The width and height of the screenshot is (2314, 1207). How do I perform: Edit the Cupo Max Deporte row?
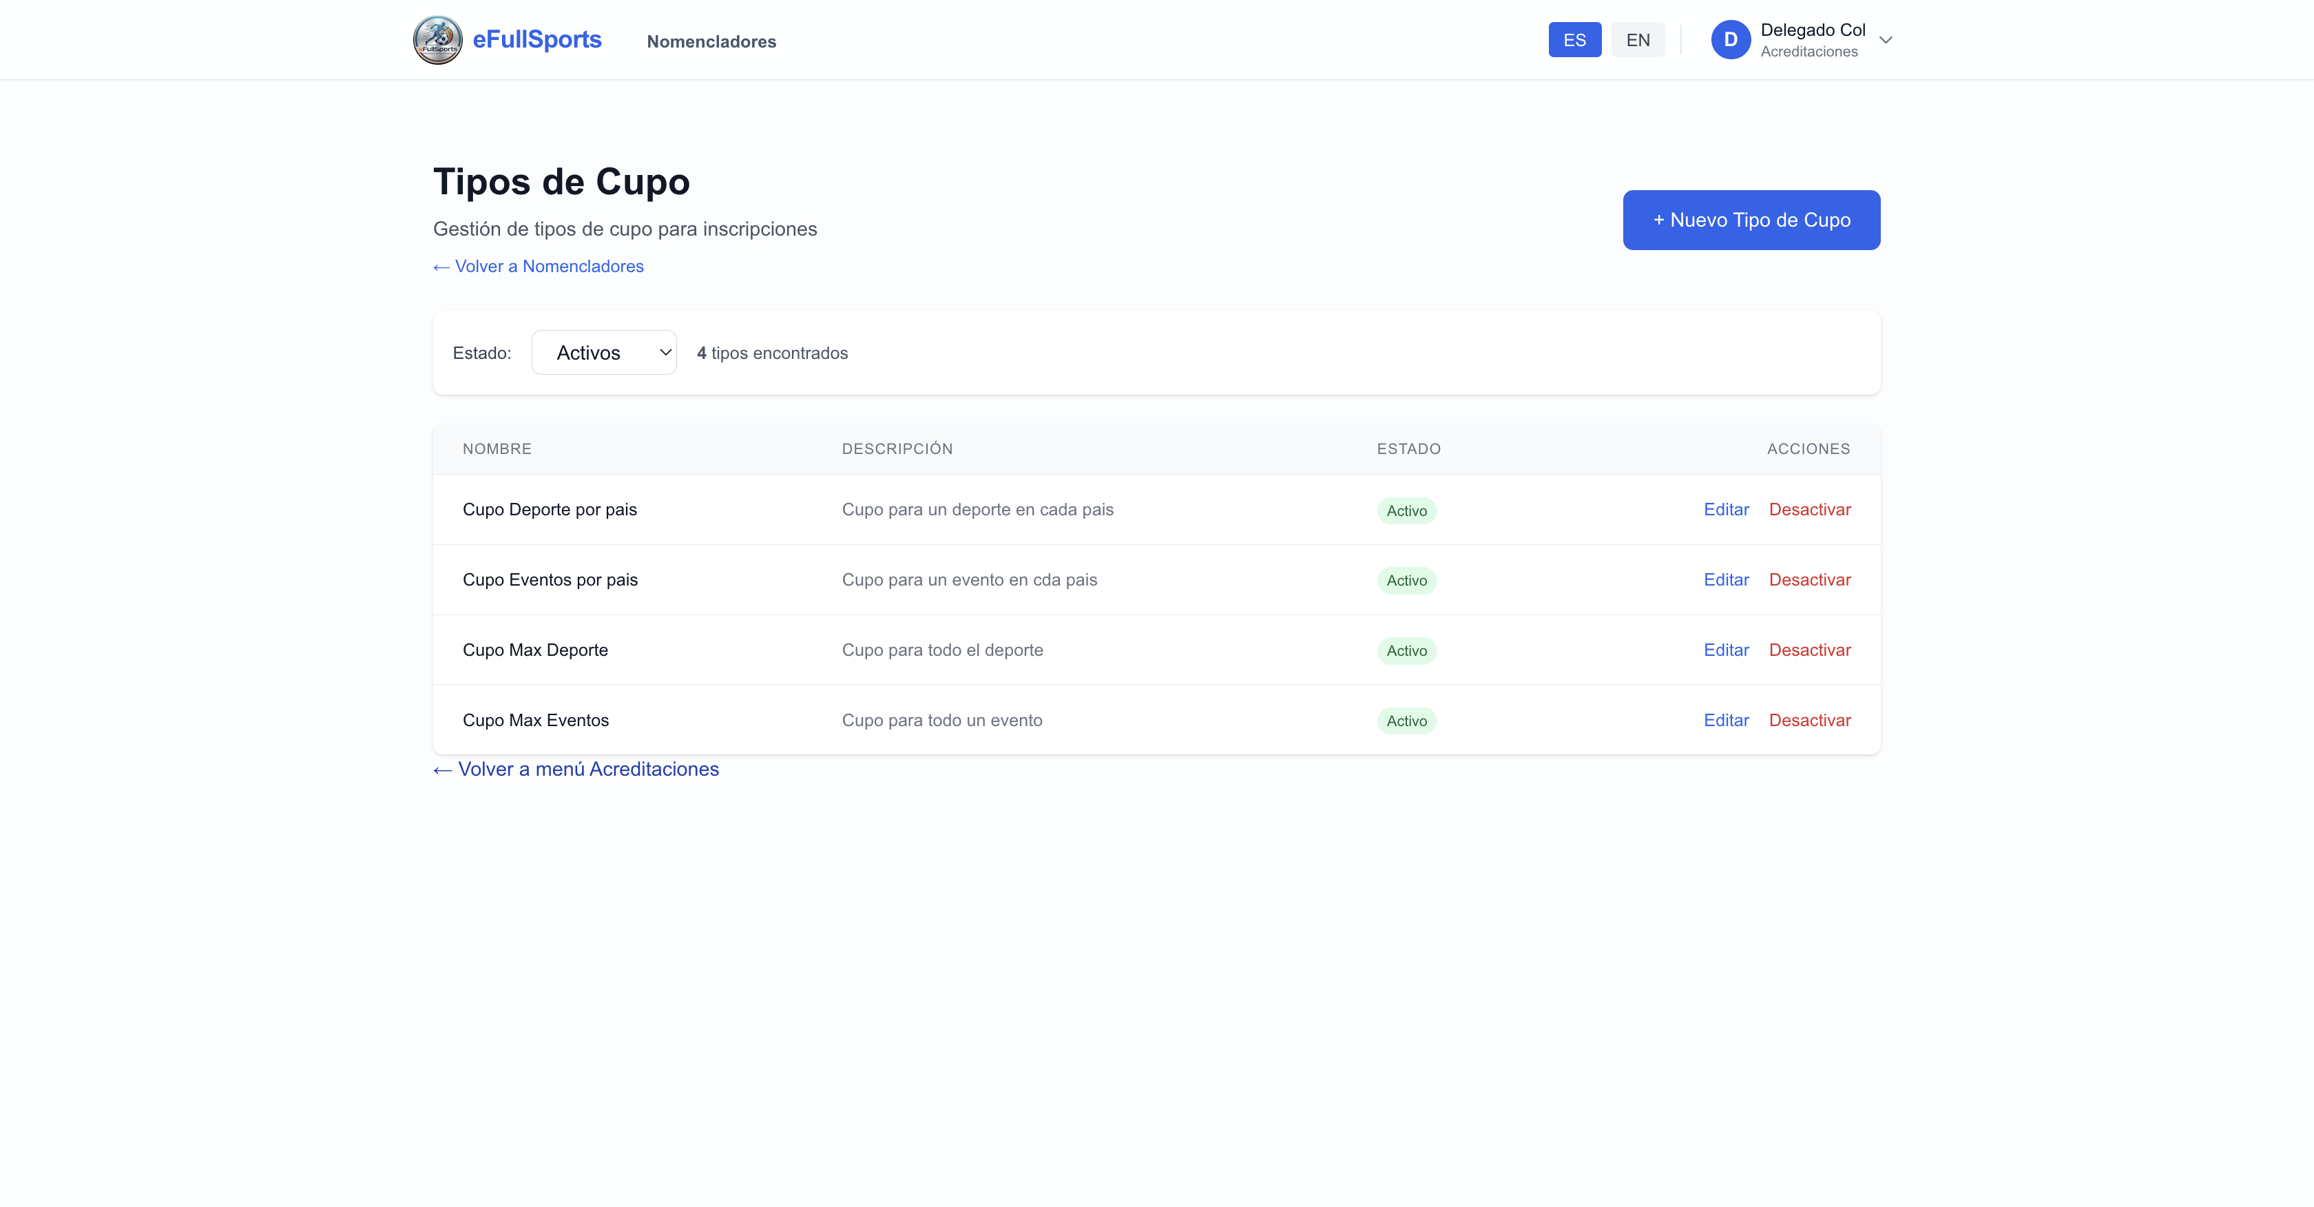click(1726, 650)
